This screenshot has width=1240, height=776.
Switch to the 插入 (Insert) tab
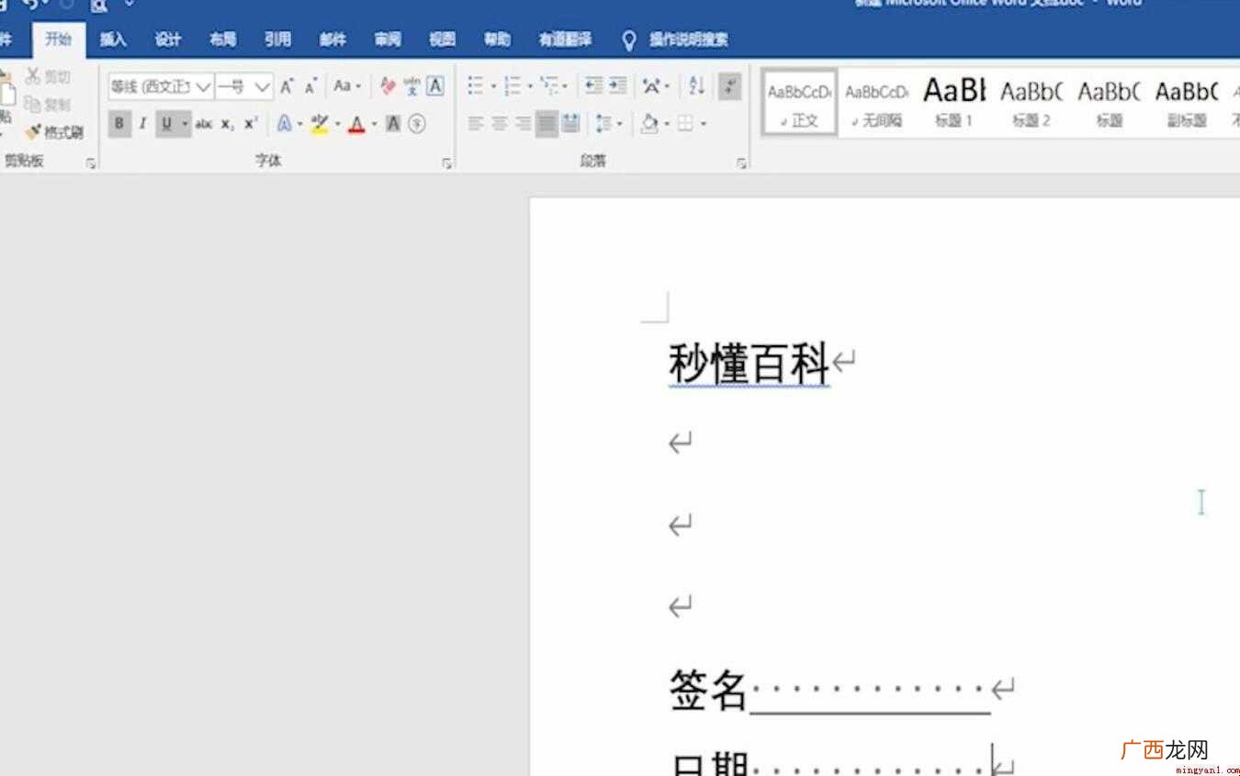pyautogui.click(x=113, y=39)
